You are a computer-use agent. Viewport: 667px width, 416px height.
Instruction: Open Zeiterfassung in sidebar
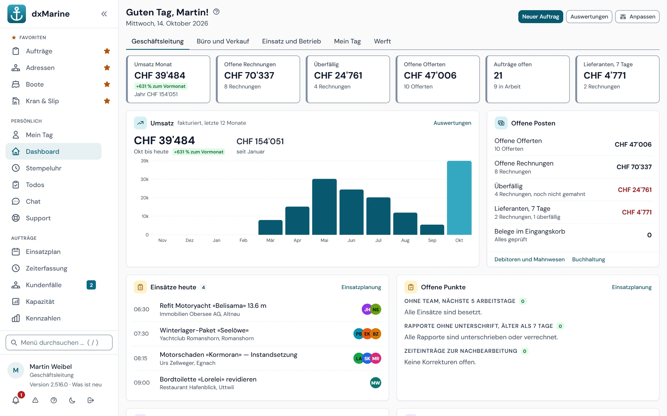(x=53, y=268)
